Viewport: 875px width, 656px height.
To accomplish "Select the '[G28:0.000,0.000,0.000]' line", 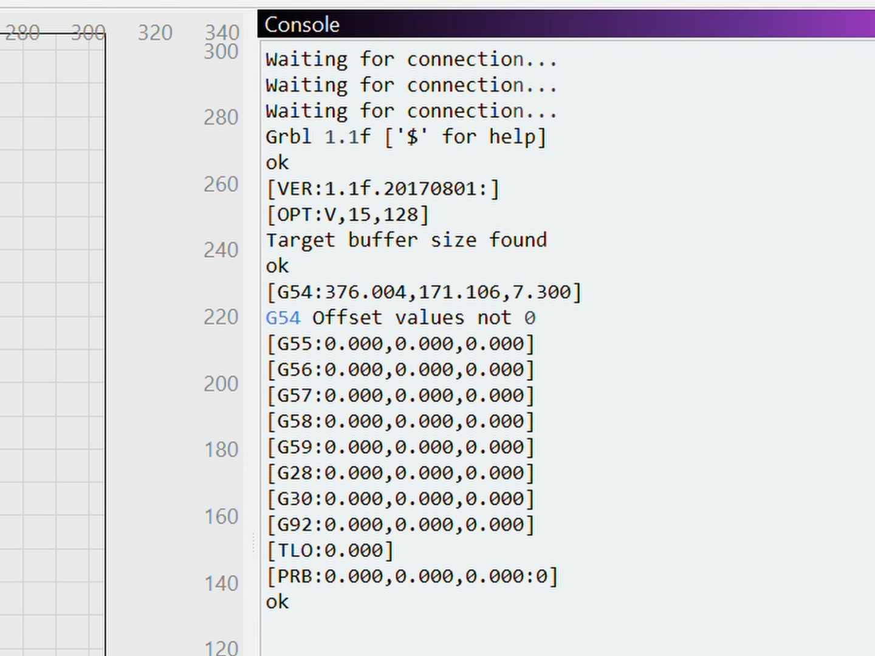I will point(400,473).
